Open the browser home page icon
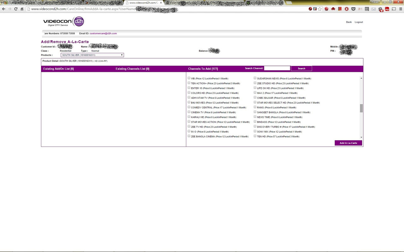 [22, 9]
